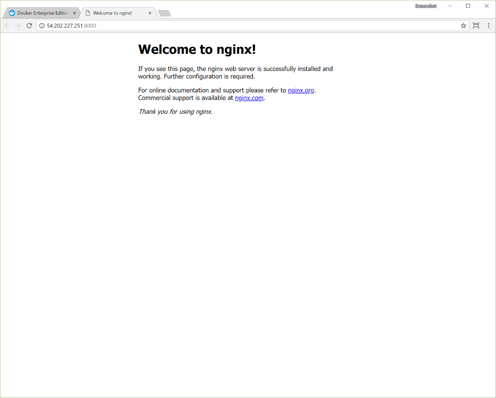Click the Forward navigation arrow
Screen dimensions: 496x398
[x=18, y=26]
